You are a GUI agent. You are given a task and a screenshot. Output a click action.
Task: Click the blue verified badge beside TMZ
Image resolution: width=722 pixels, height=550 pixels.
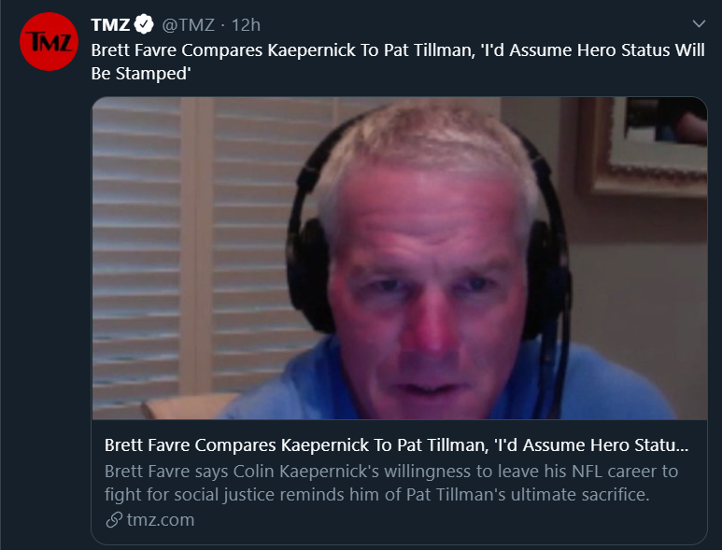coord(144,24)
